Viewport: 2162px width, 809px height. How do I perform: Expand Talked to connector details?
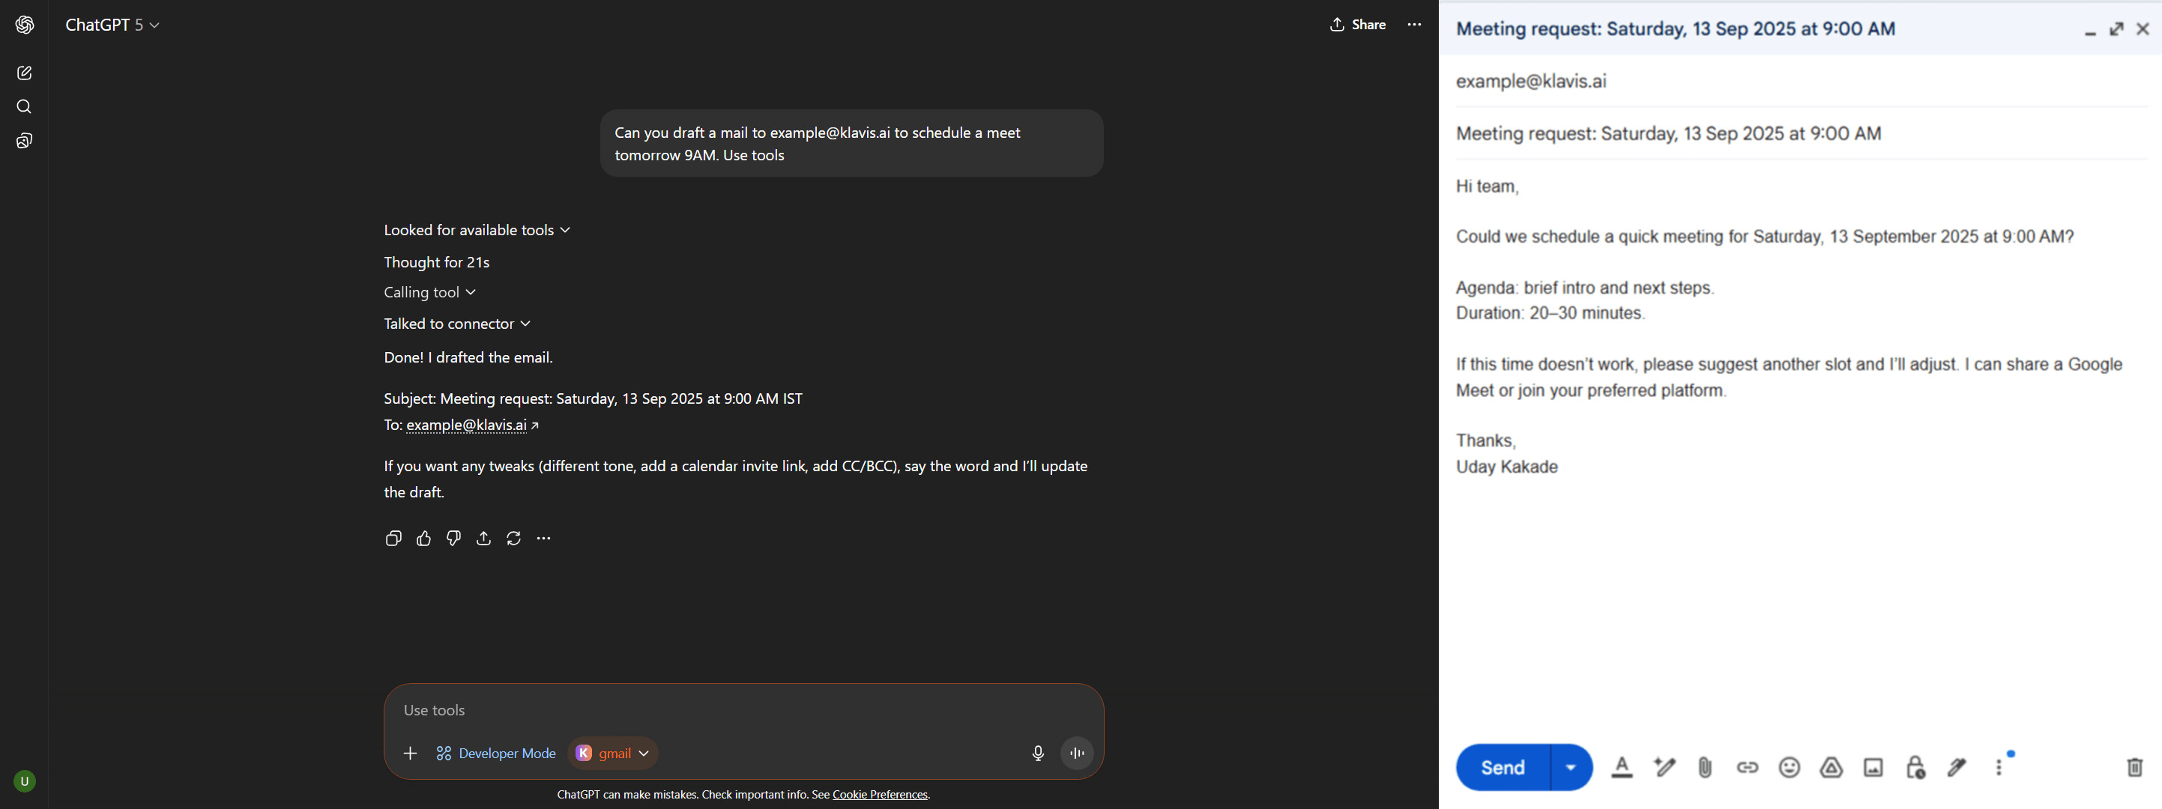tap(457, 324)
